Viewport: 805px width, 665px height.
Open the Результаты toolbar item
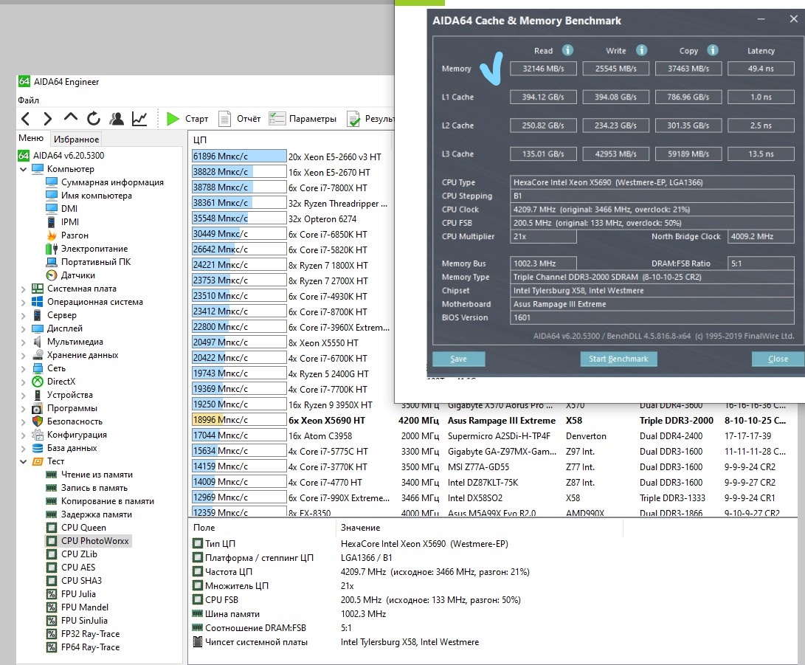point(370,119)
